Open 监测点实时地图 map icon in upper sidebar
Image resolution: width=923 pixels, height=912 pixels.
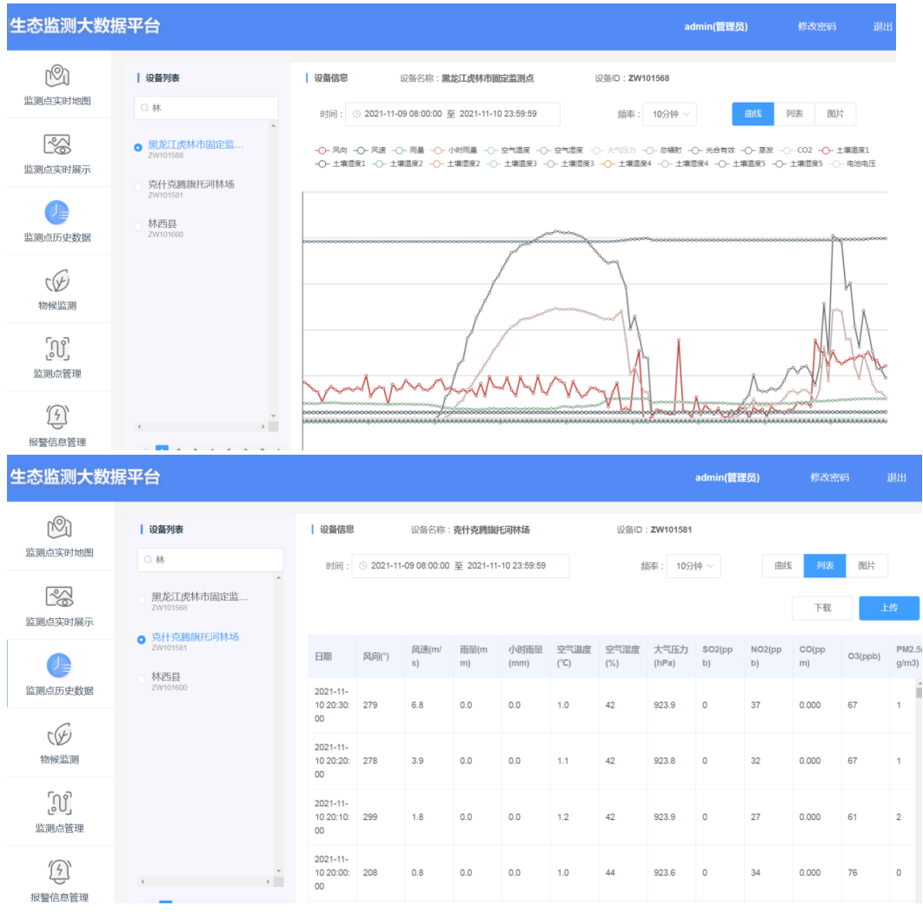tap(57, 76)
